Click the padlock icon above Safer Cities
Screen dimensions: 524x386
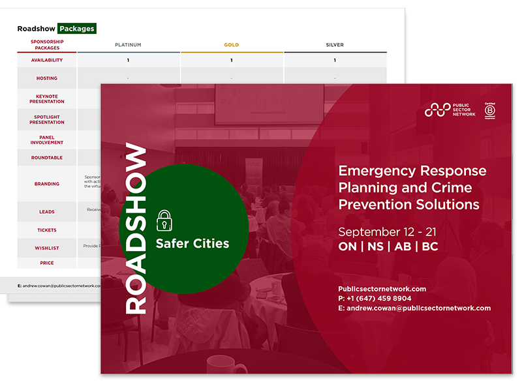coord(164,220)
